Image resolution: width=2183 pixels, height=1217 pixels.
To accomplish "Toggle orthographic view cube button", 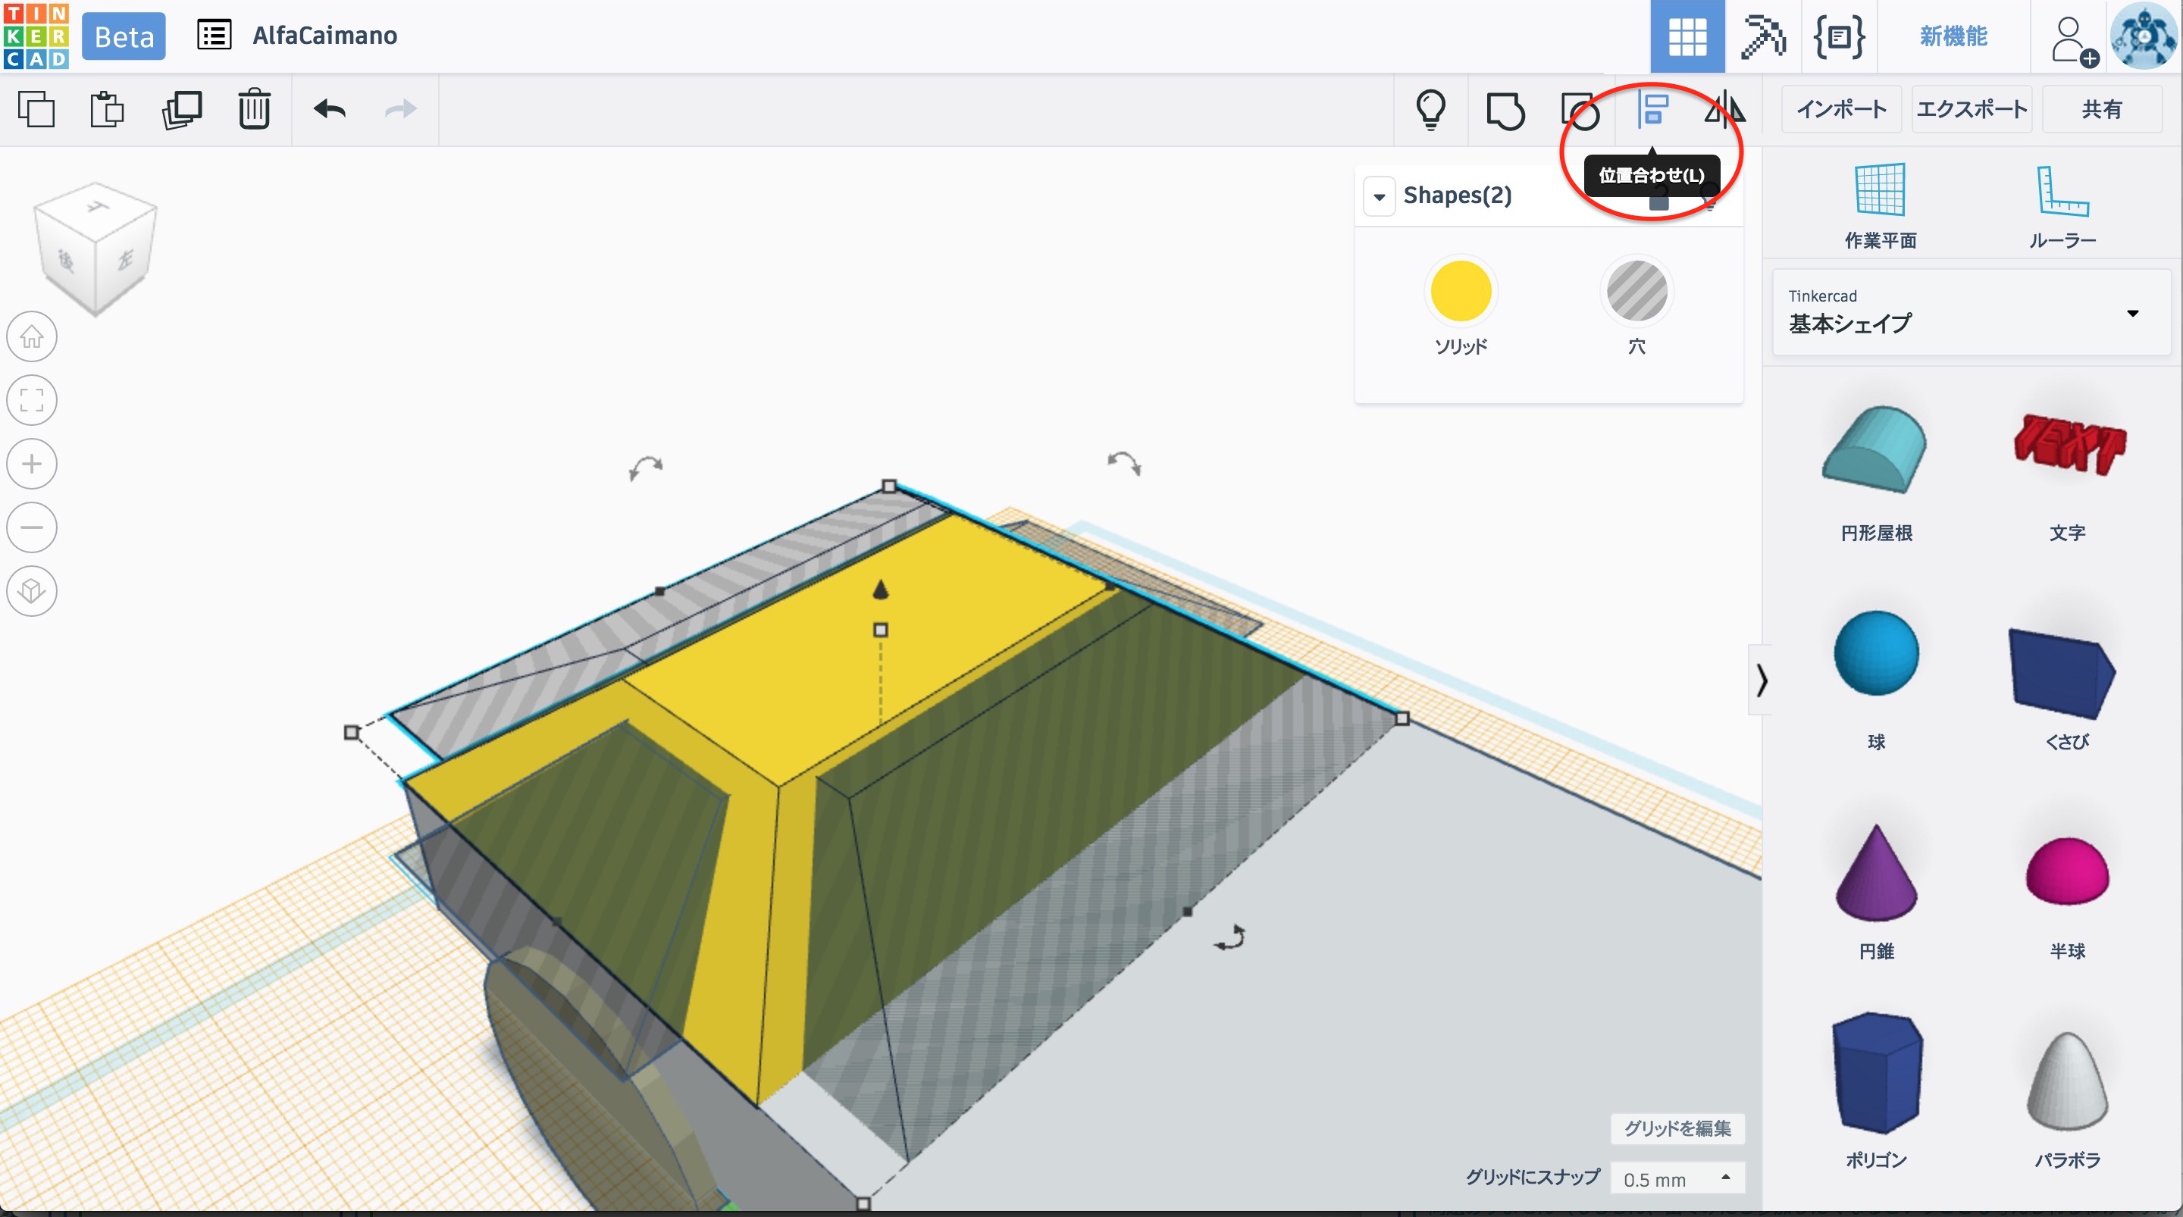I will (32, 591).
